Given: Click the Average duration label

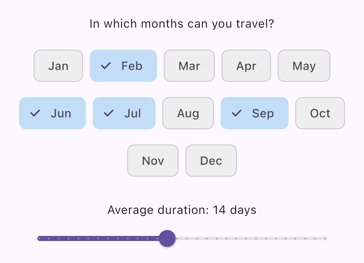Looking at the screenshot, I should click(x=182, y=210).
